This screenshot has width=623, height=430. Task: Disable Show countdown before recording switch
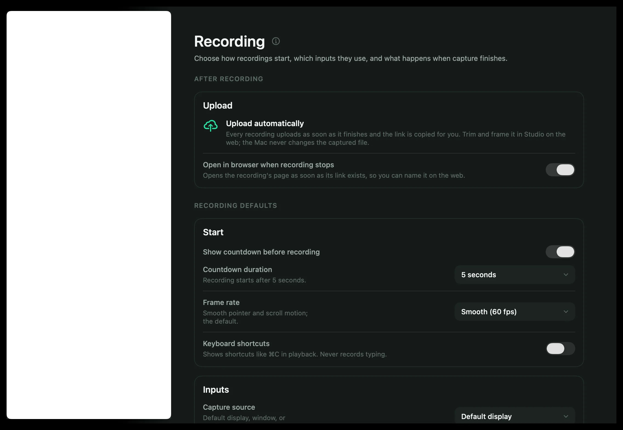[560, 252]
